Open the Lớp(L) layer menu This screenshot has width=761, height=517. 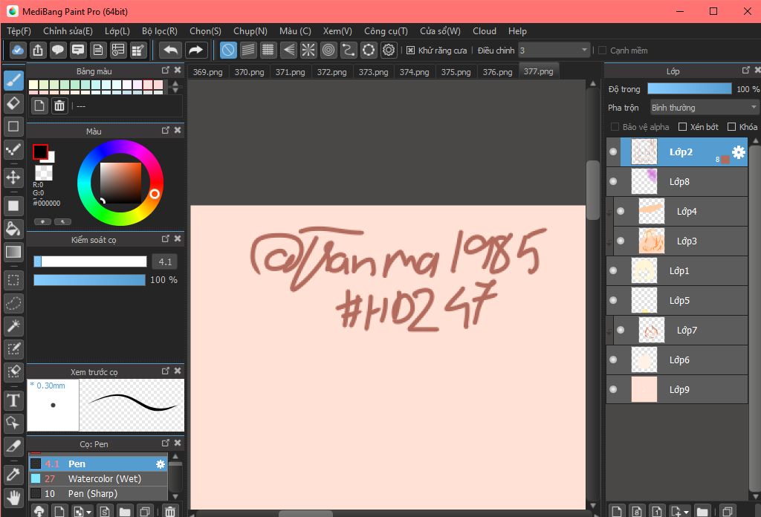tap(117, 31)
